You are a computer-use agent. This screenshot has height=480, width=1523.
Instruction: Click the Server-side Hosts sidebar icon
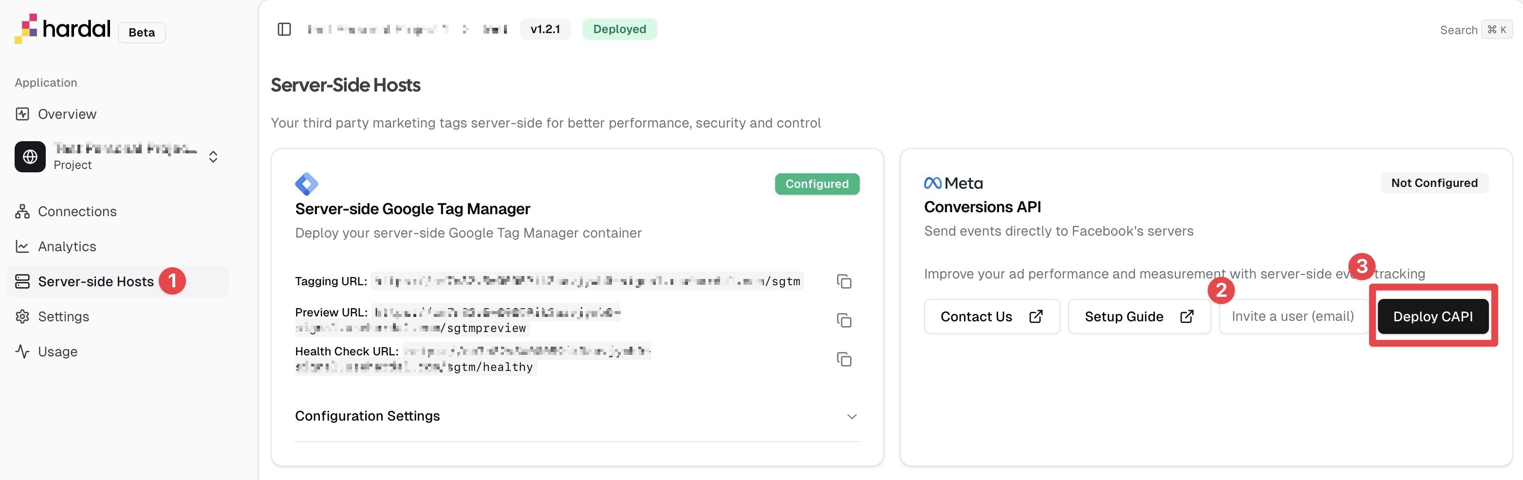click(22, 281)
